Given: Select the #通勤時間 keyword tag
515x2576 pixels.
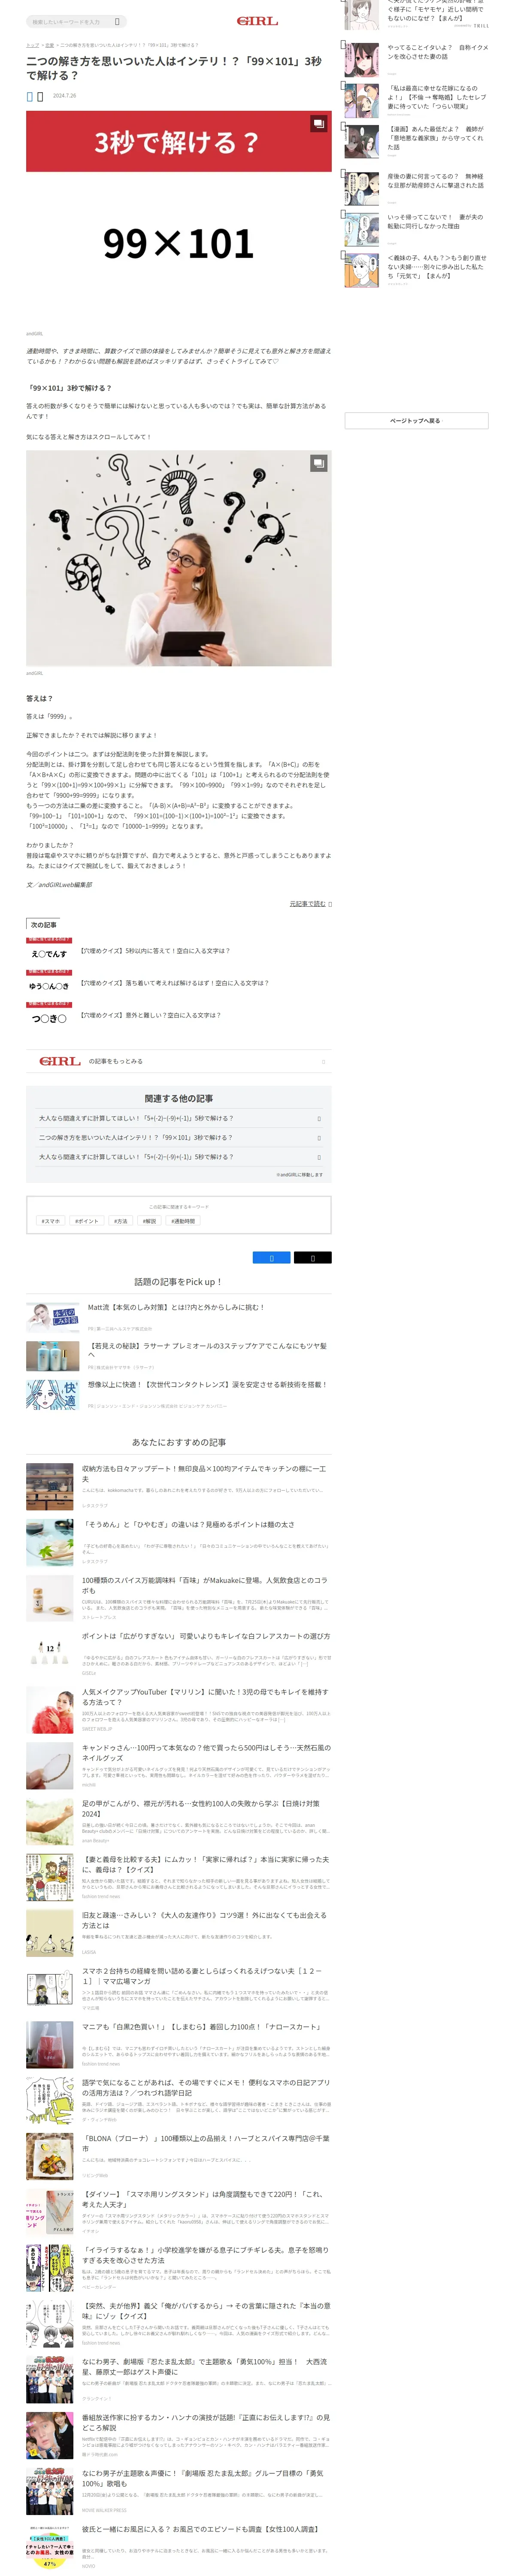Looking at the screenshot, I should click(183, 1221).
